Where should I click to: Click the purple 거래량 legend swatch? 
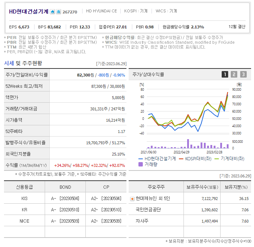tap(141, 164)
